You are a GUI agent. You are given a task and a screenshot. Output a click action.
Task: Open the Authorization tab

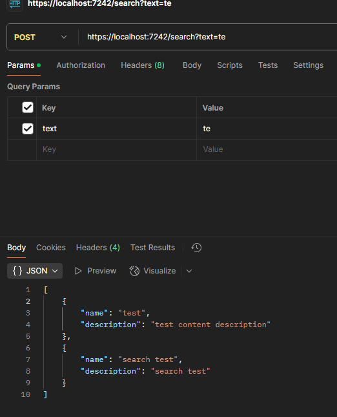(x=81, y=65)
